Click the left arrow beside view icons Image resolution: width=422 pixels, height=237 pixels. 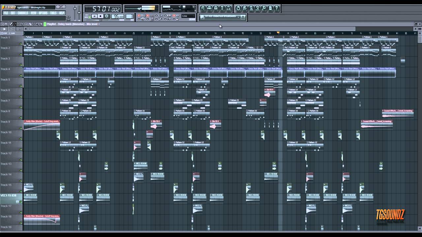pyautogui.click(x=26, y=29)
